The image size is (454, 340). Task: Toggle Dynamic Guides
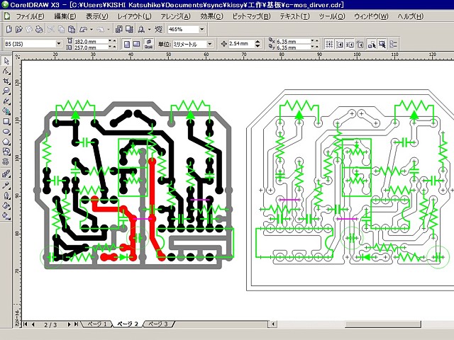pos(360,44)
